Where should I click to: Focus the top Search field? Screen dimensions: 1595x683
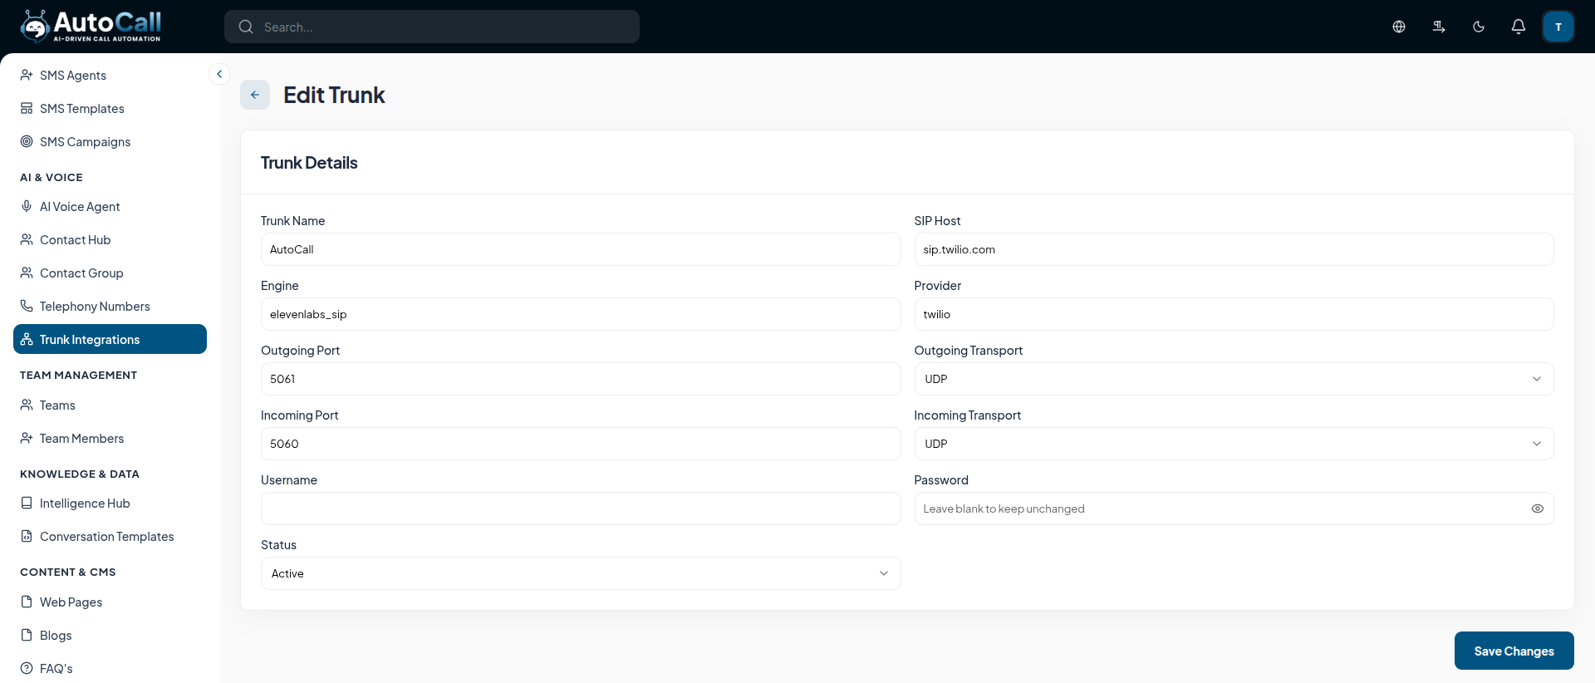click(x=432, y=27)
